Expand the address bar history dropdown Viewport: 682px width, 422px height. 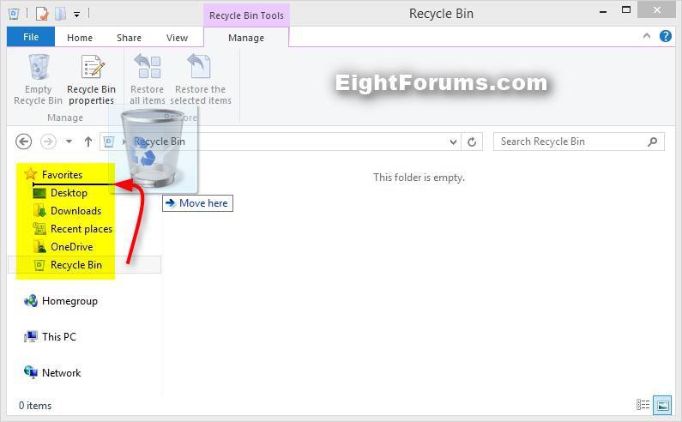point(453,142)
